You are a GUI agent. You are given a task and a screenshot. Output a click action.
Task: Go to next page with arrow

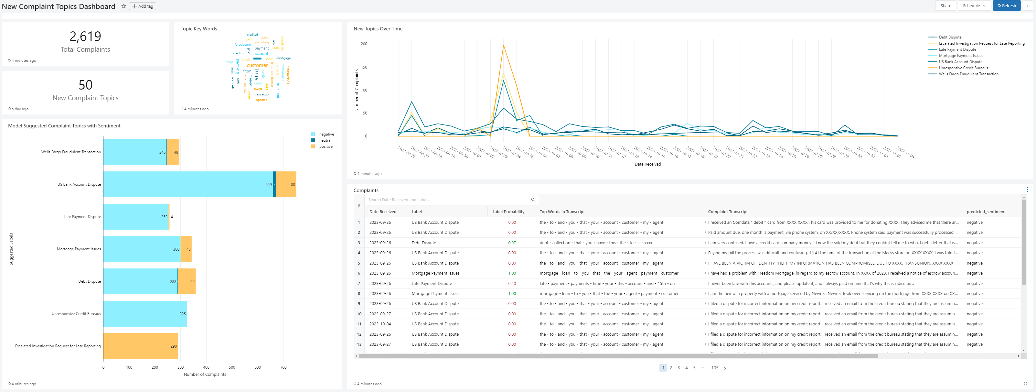click(x=725, y=368)
